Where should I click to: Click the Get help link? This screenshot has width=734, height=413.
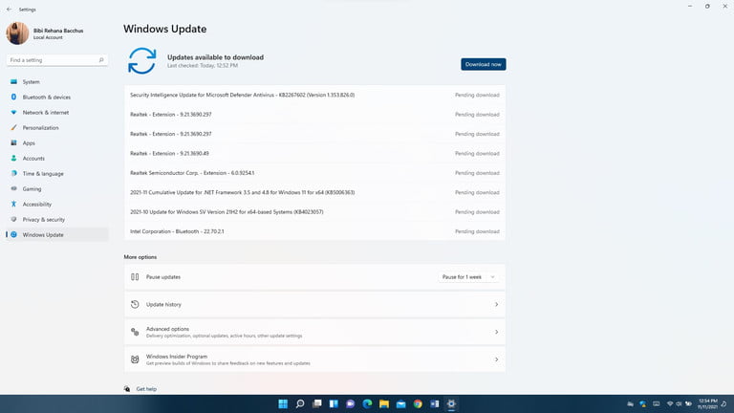[146, 389]
